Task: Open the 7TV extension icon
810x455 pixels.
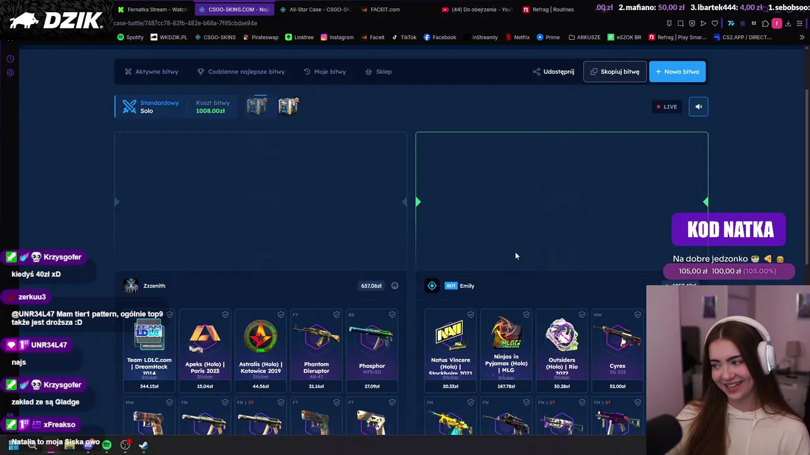Action: pyautogui.click(x=731, y=23)
